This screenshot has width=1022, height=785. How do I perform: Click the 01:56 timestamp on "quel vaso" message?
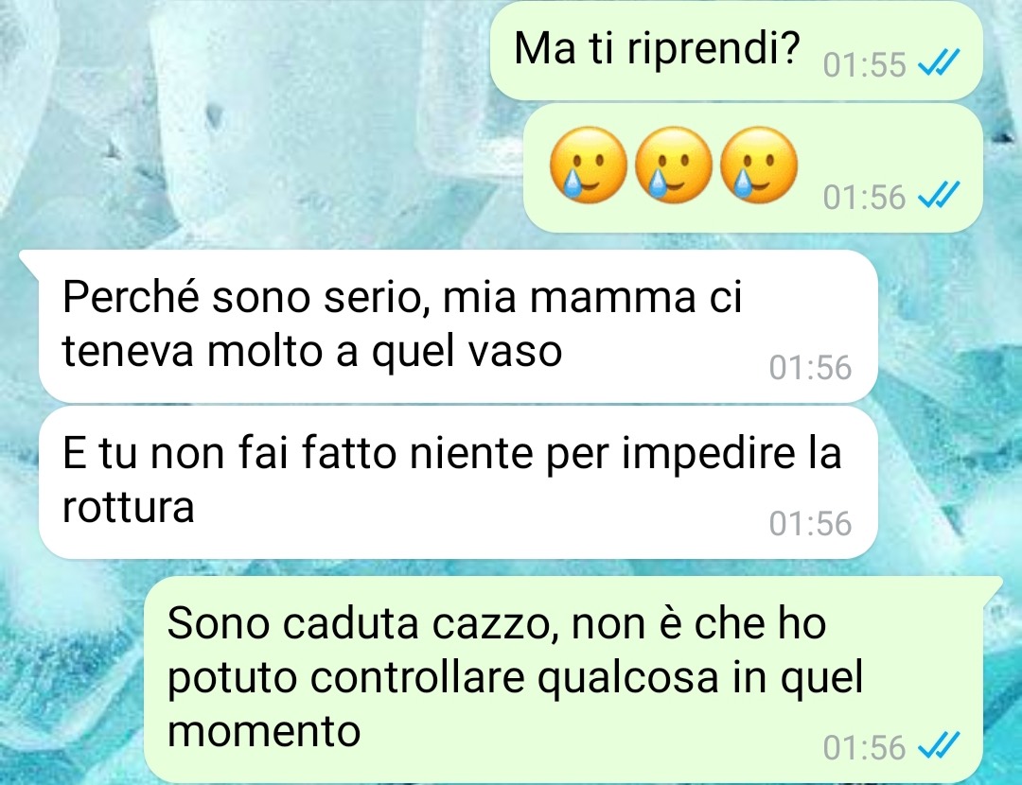(810, 367)
